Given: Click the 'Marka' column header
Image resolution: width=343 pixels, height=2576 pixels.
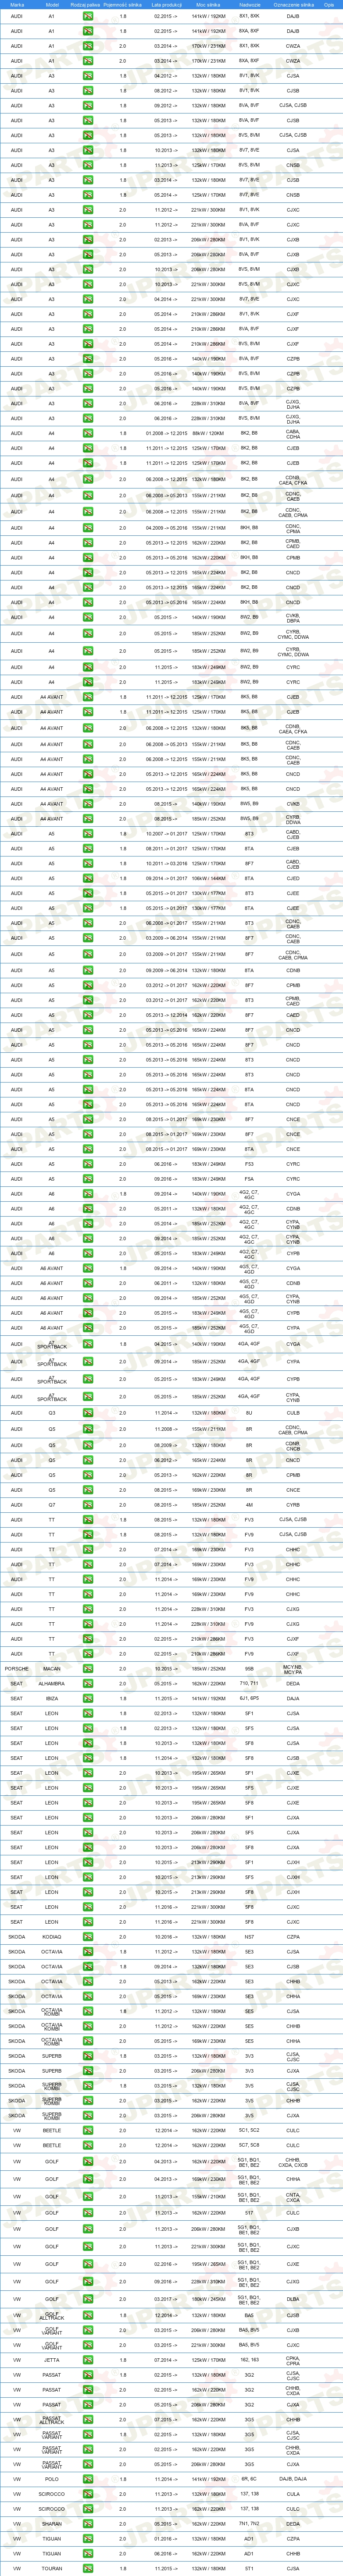Looking at the screenshot, I should [x=17, y=5].
